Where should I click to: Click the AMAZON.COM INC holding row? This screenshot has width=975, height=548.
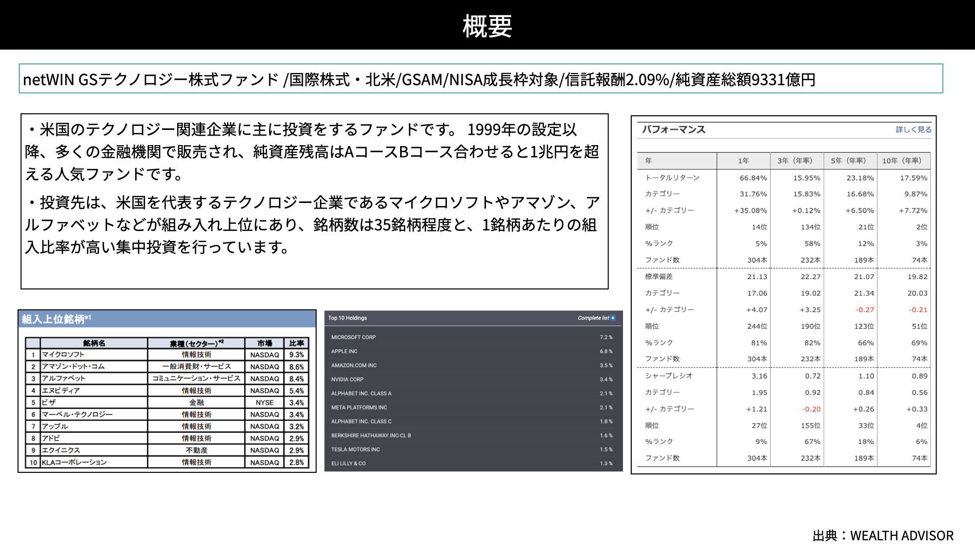[x=473, y=365]
